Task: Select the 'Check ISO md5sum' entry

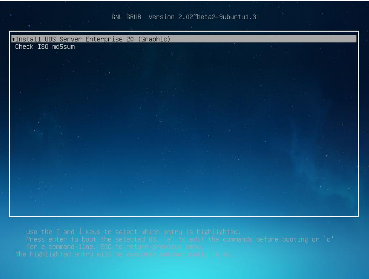Action: pos(45,46)
